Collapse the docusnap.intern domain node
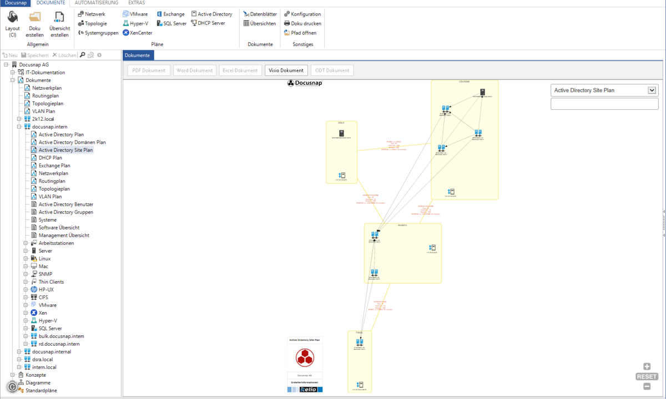The width and height of the screenshot is (666, 399). point(19,127)
